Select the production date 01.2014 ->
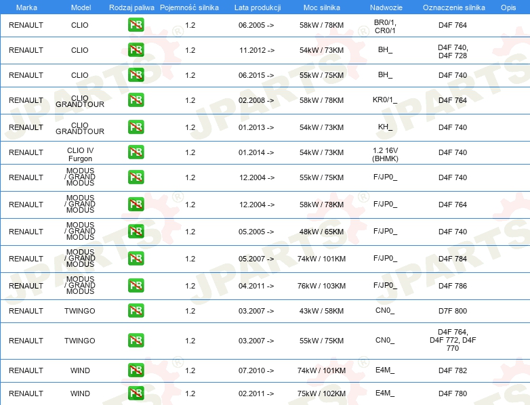 (256, 152)
